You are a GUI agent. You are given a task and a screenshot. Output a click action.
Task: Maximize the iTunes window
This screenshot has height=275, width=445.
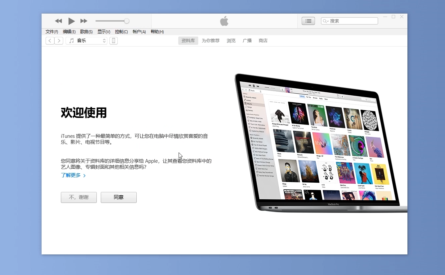click(393, 17)
